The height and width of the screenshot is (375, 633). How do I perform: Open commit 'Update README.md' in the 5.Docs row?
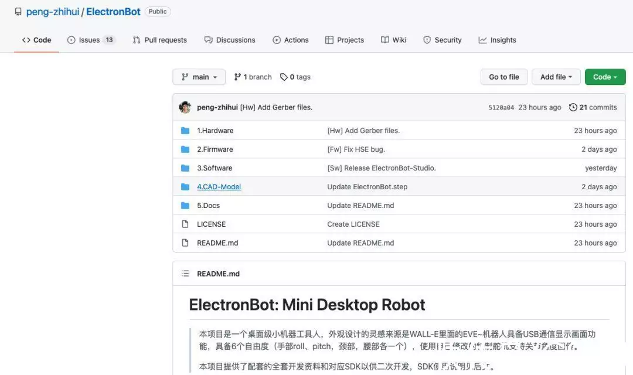click(x=360, y=206)
